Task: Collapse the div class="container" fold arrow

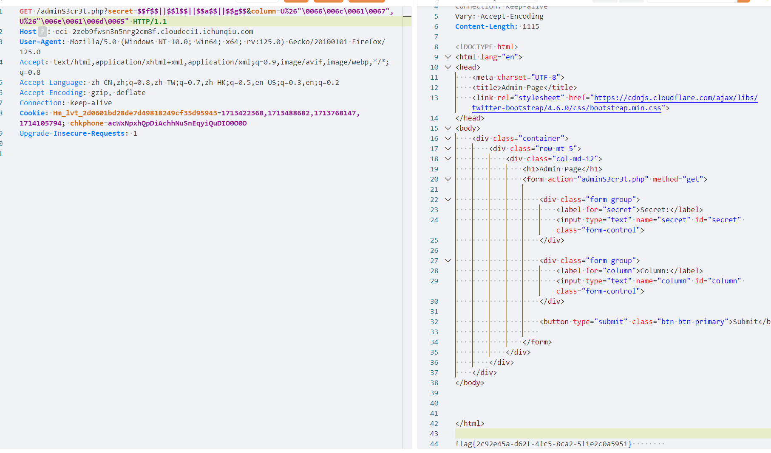Action: pos(448,138)
